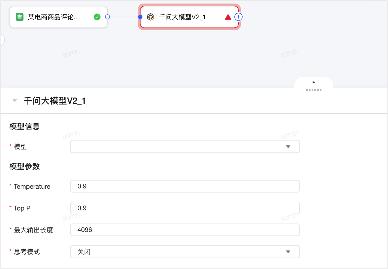Click the Temperature label
388x269 pixels.
tap(32, 187)
